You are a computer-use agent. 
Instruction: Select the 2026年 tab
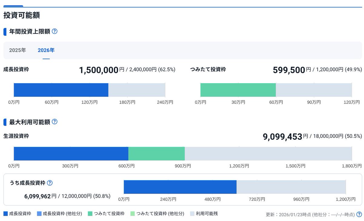point(46,50)
